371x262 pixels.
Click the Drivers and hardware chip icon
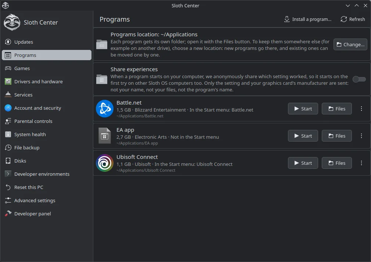pyautogui.click(x=8, y=81)
